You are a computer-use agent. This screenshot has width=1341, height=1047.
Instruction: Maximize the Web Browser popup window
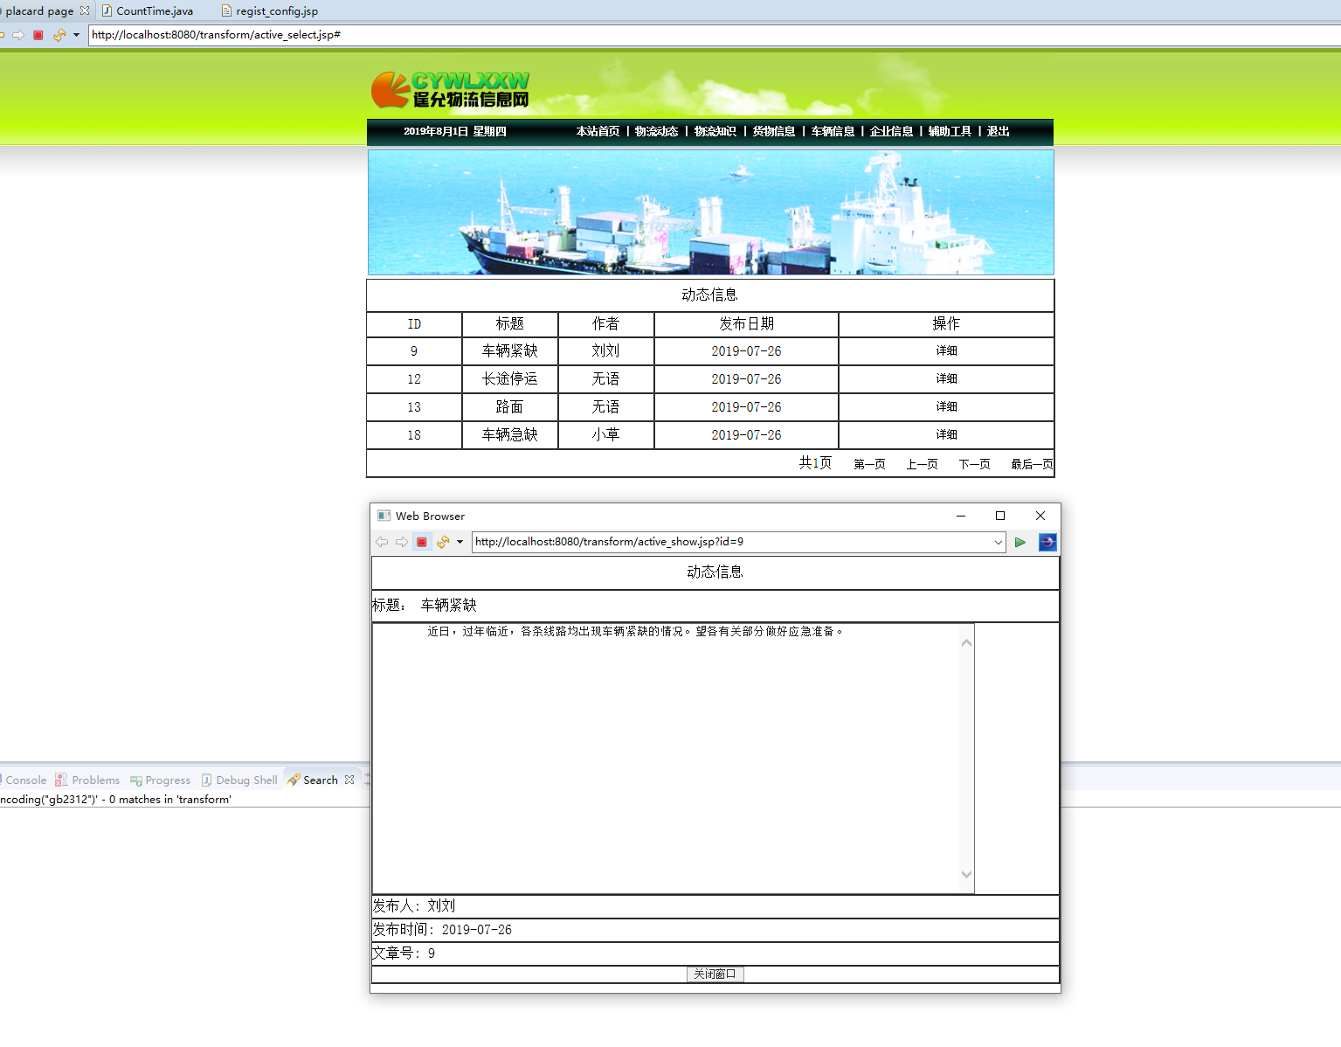pos(1000,516)
